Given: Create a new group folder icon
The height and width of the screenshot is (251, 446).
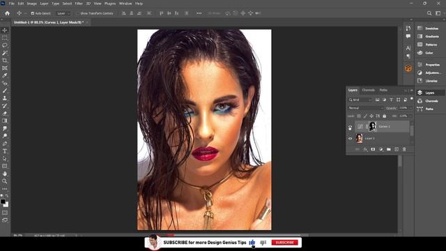Looking at the screenshot, I should pos(389,149).
